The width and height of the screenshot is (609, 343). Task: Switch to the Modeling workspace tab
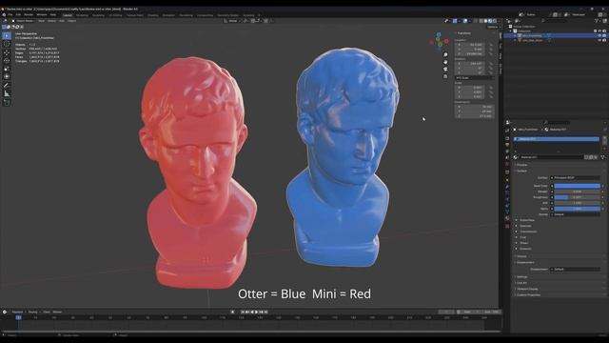pos(82,15)
